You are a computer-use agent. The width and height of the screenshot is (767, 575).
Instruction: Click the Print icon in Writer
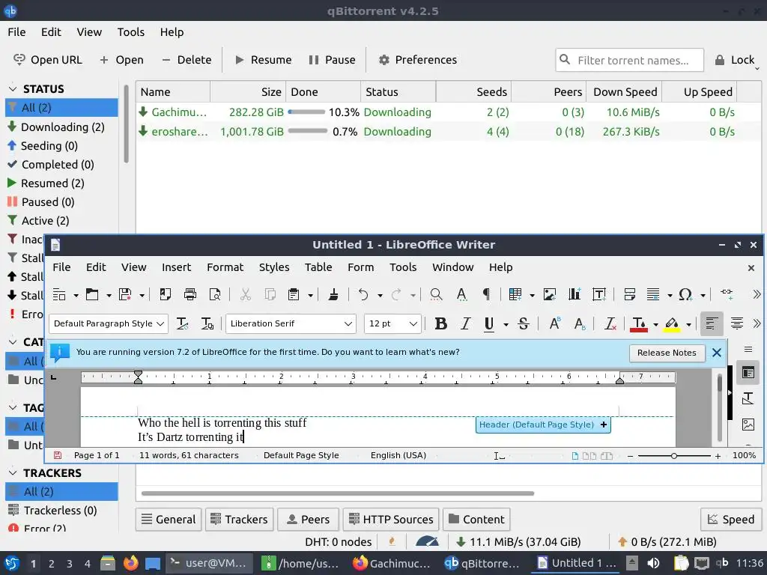point(190,294)
